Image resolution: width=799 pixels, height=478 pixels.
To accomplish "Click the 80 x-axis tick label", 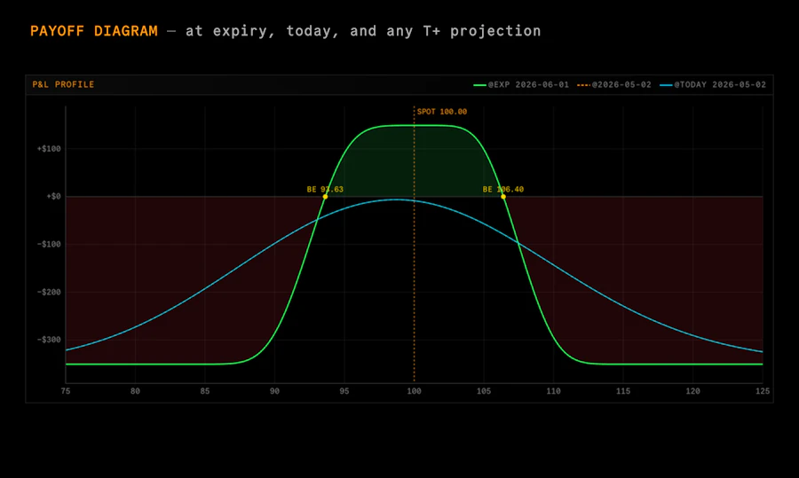I will (135, 391).
